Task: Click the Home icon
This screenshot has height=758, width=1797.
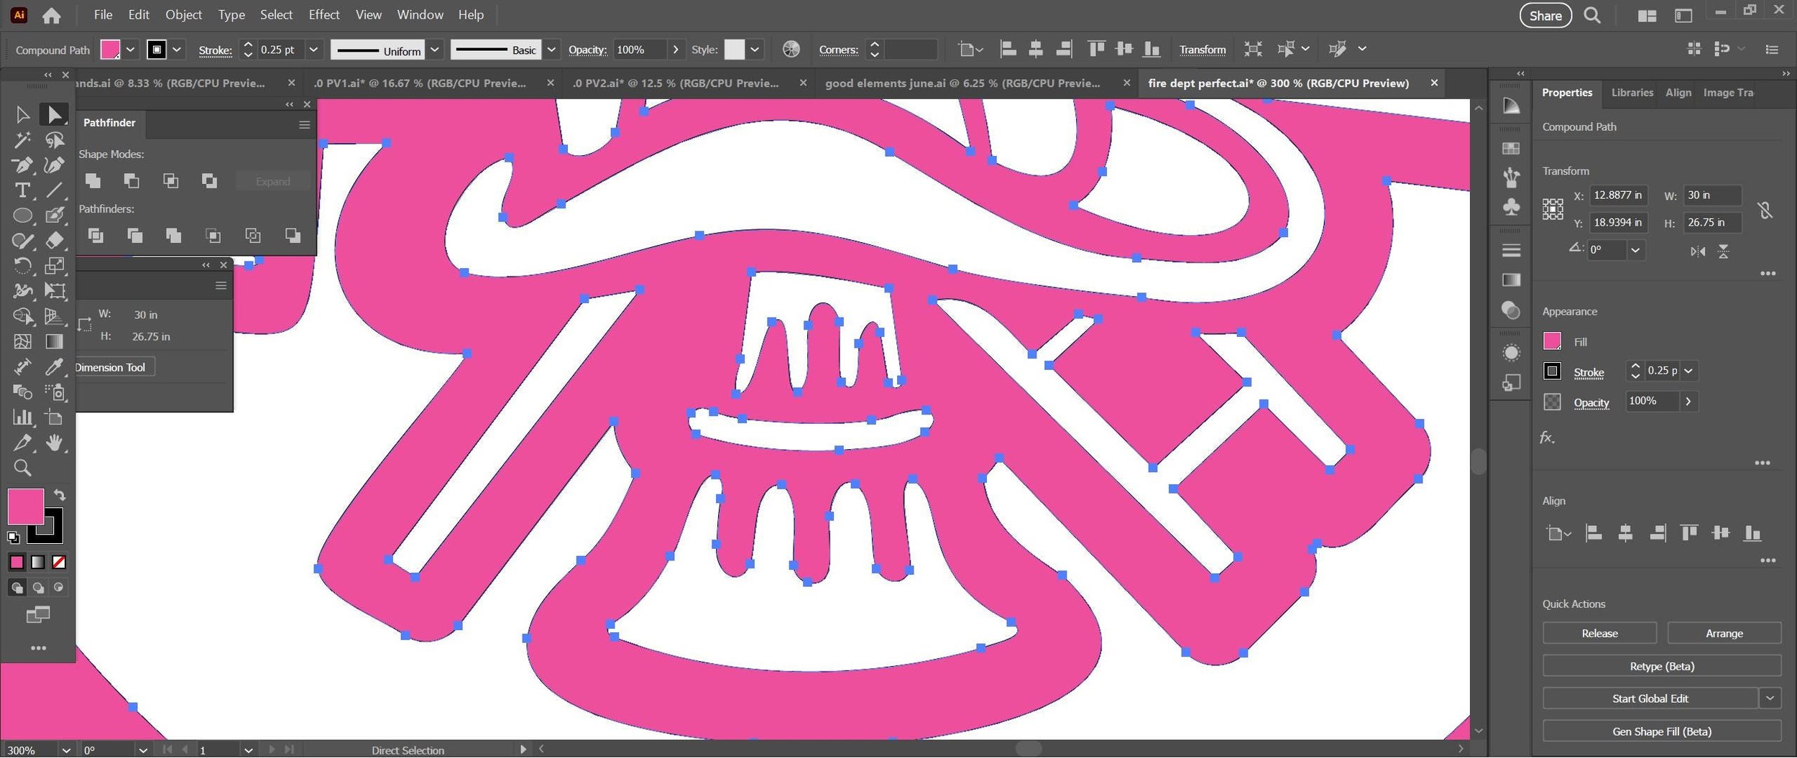Action: coord(51,15)
